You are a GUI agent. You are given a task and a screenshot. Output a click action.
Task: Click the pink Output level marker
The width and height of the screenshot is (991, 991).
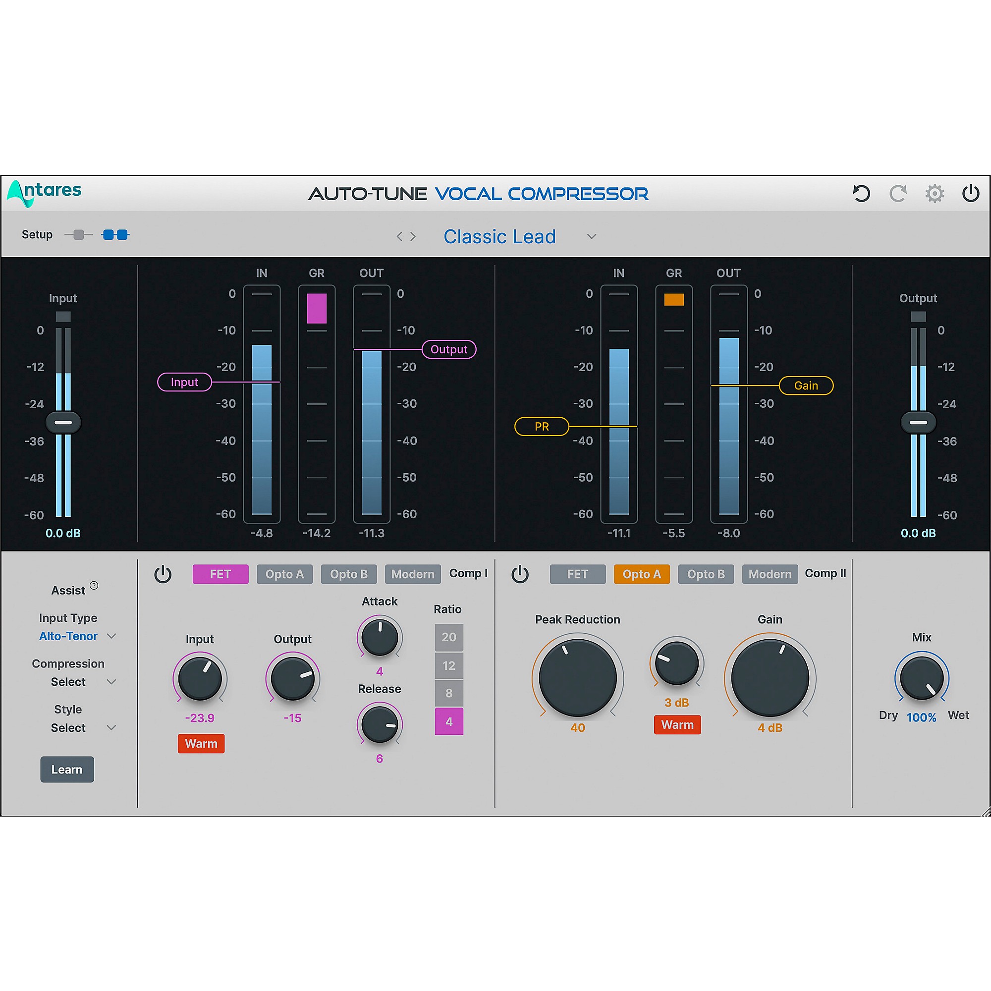[449, 349]
